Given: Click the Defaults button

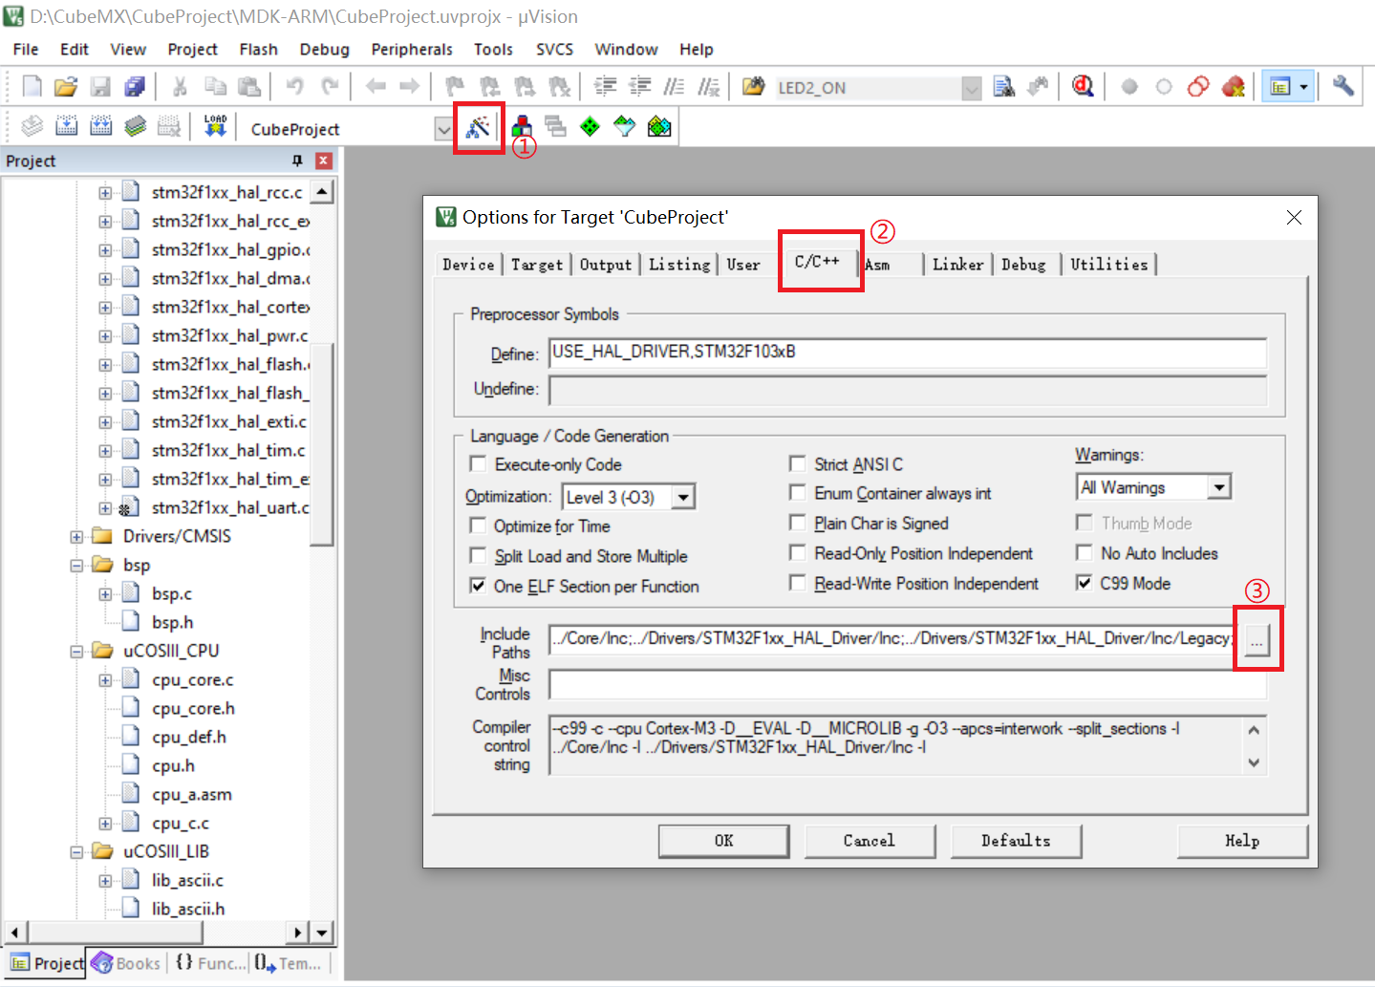Looking at the screenshot, I should 1016,841.
